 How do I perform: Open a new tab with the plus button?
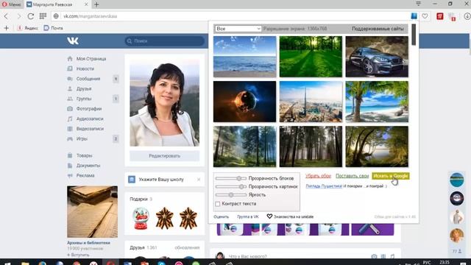click(x=96, y=4)
